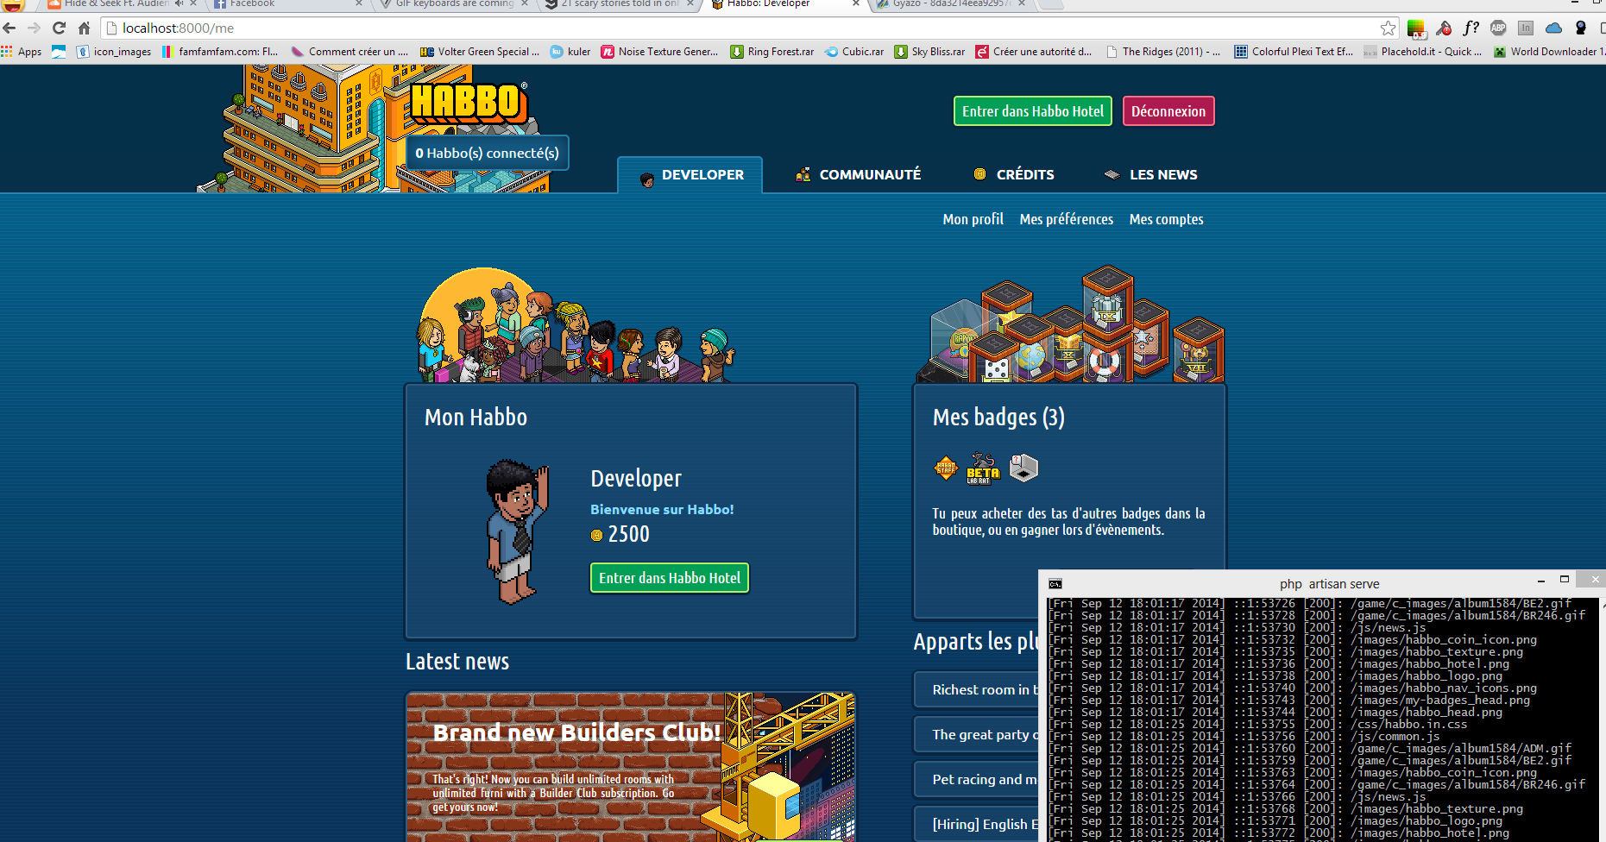Open the color picker extension icon
1606x842 pixels.
(x=1416, y=28)
